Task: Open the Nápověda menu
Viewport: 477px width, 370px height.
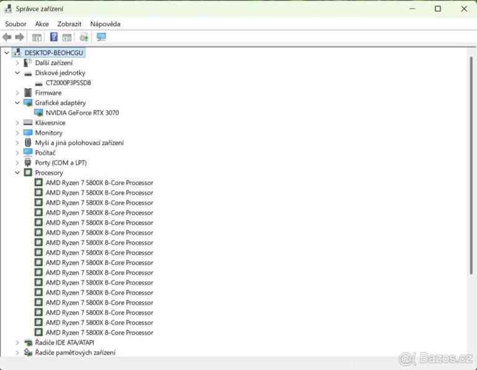Action: tap(105, 23)
